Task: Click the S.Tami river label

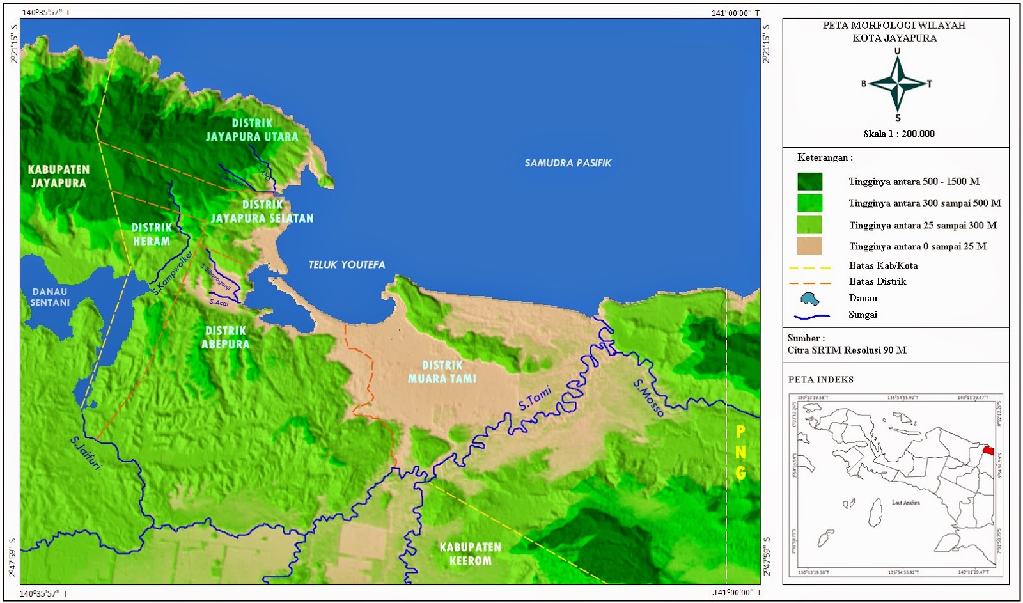Action: coord(534,400)
